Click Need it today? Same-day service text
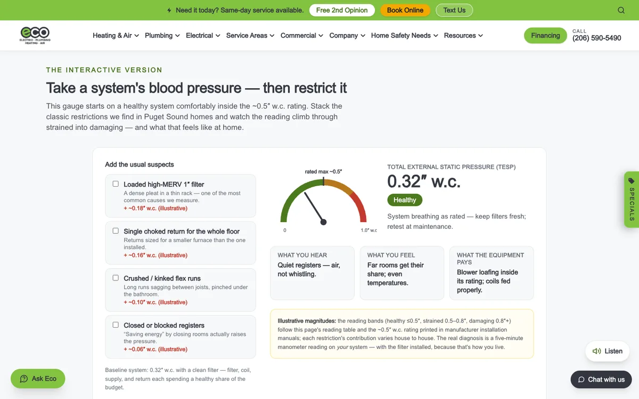 [240, 10]
